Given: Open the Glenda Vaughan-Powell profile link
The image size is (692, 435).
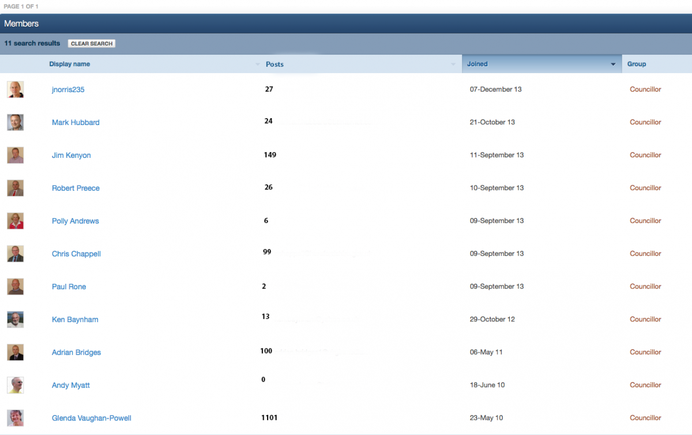Looking at the screenshot, I should coord(92,418).
